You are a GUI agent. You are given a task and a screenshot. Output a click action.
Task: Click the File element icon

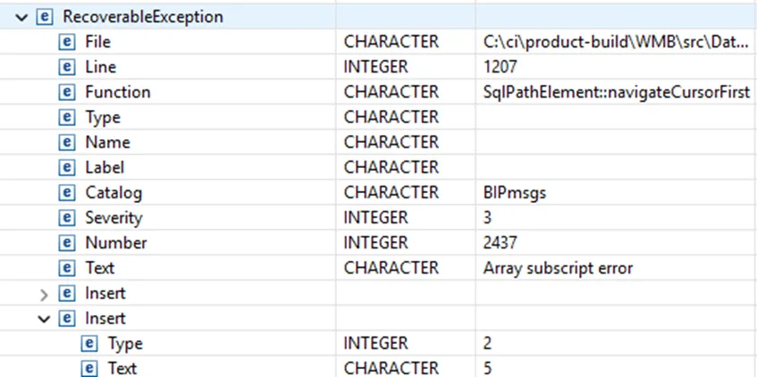coord(67,42)
